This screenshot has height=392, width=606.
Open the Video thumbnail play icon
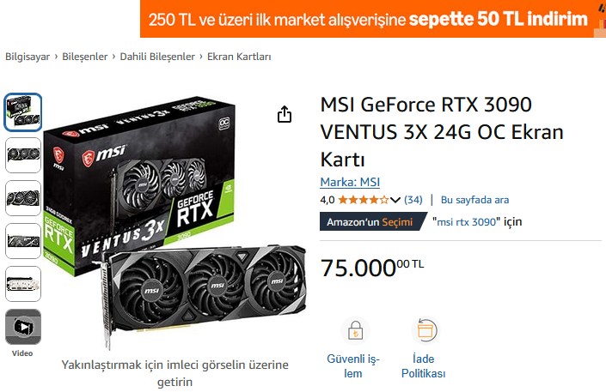point(23,327)
